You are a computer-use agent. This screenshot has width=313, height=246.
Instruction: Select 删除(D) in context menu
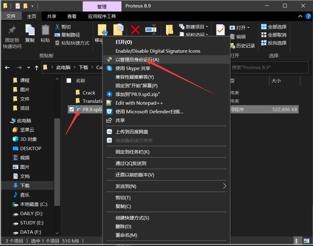166,227
